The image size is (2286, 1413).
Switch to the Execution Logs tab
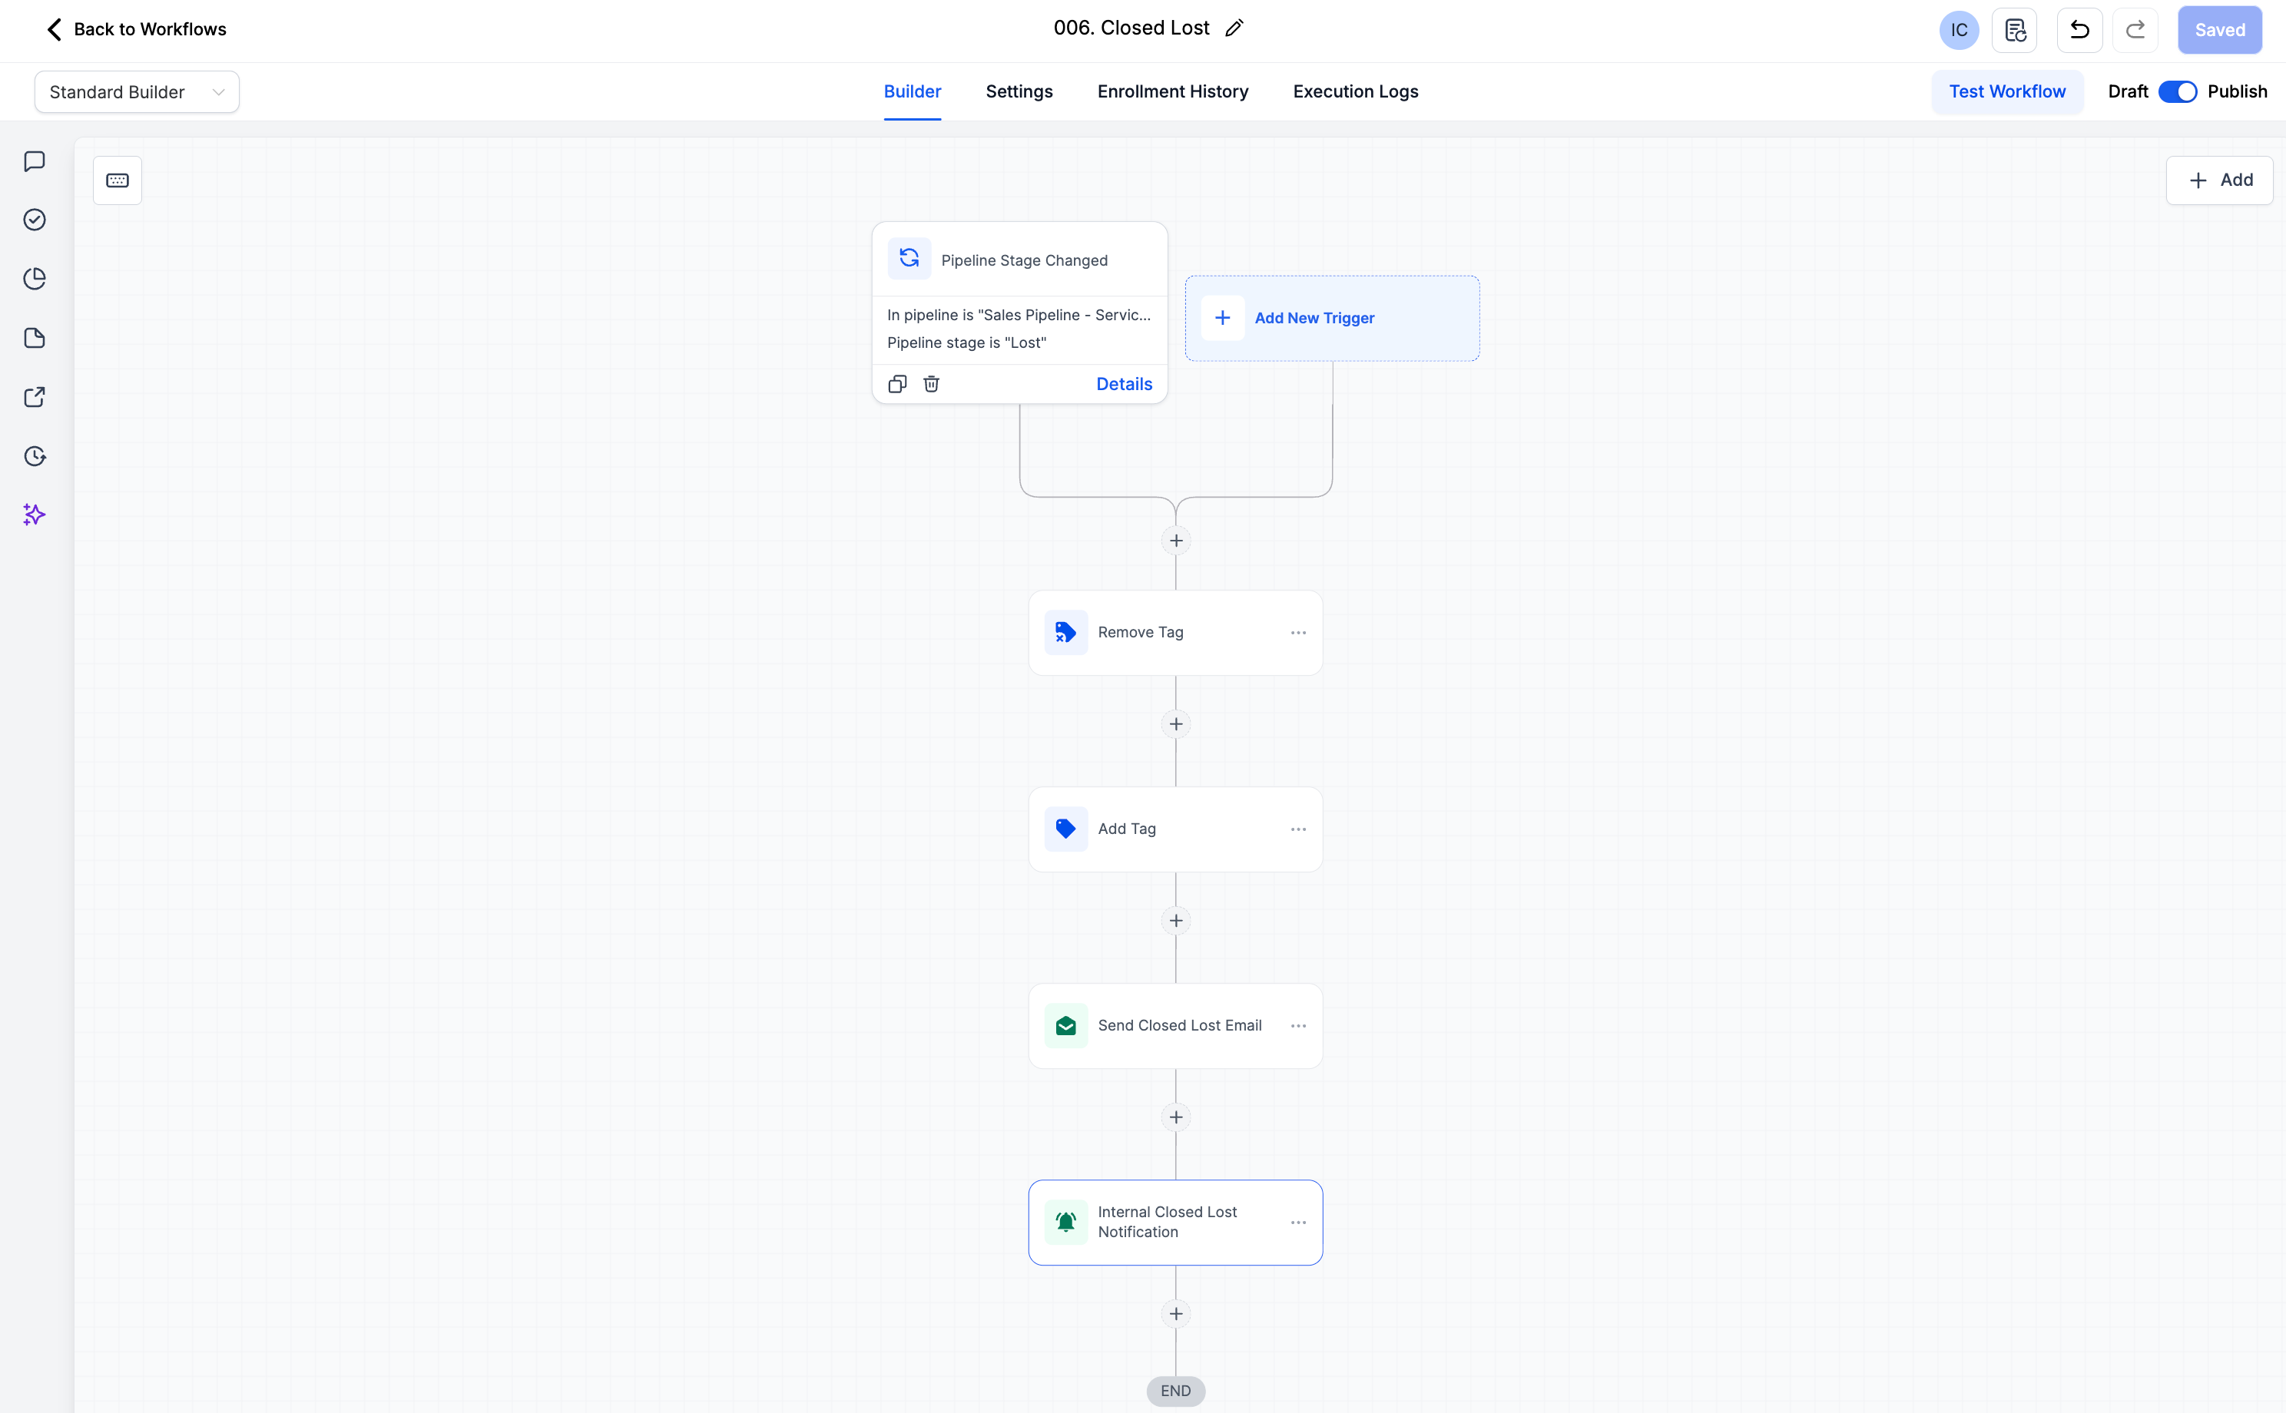[x=1355, y=91]
